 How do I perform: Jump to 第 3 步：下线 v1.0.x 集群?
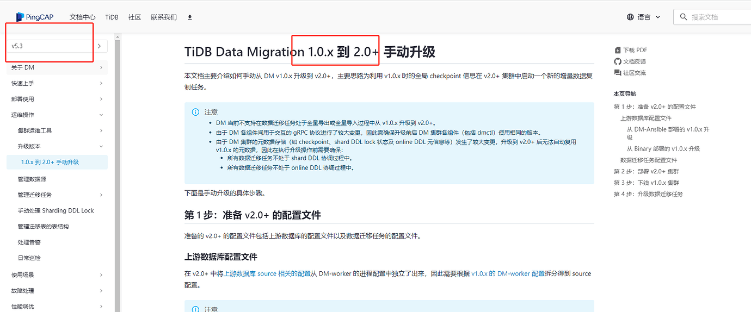click(647, 183)
